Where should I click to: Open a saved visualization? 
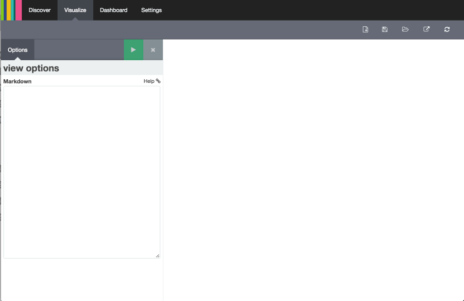click(x=405, y=29)
